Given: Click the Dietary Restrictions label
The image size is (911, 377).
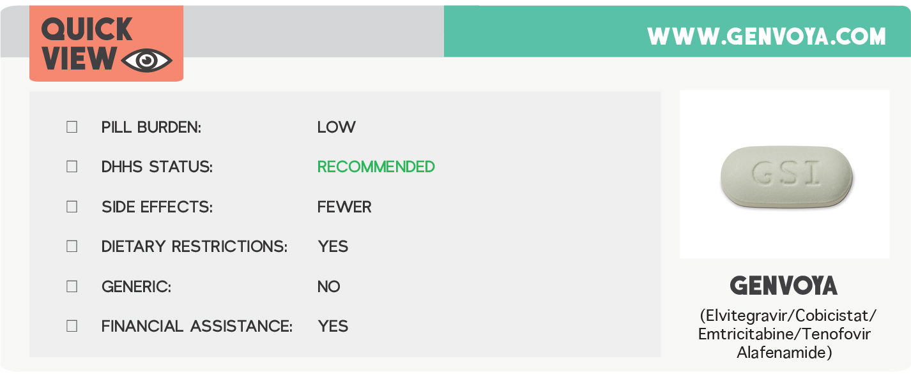Looking at the screenshot, I should point(194,246).
